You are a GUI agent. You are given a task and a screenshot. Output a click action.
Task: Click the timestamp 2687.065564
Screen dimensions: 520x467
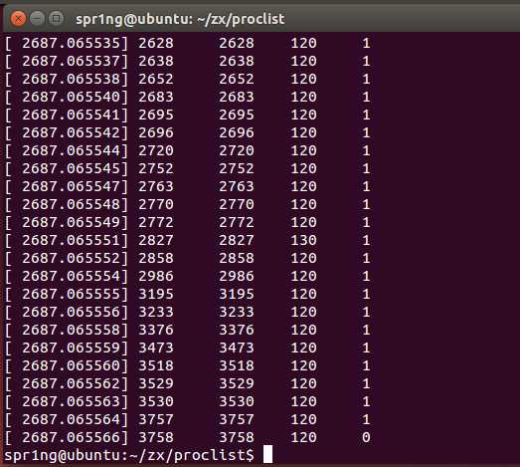(x=71, y=420)
